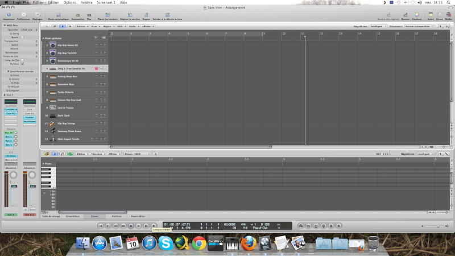455x256 pixels.
Task: Show the Notes panel icon
Action: [430, 15]
